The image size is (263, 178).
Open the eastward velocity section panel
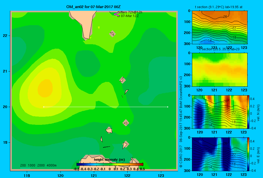coord(220,154)
